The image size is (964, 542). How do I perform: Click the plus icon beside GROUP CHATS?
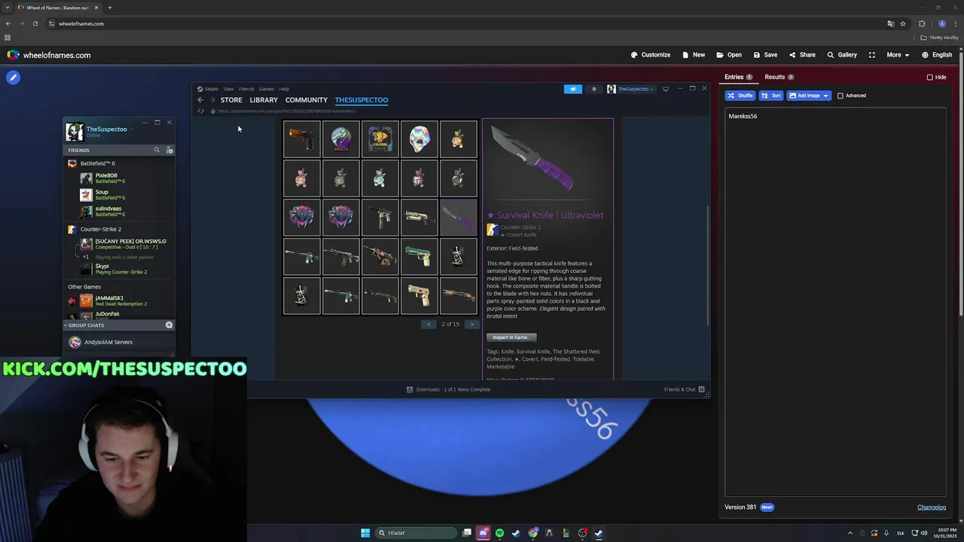(x=169, y=325)
